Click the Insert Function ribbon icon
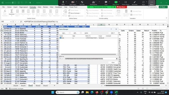 point(5,11)
